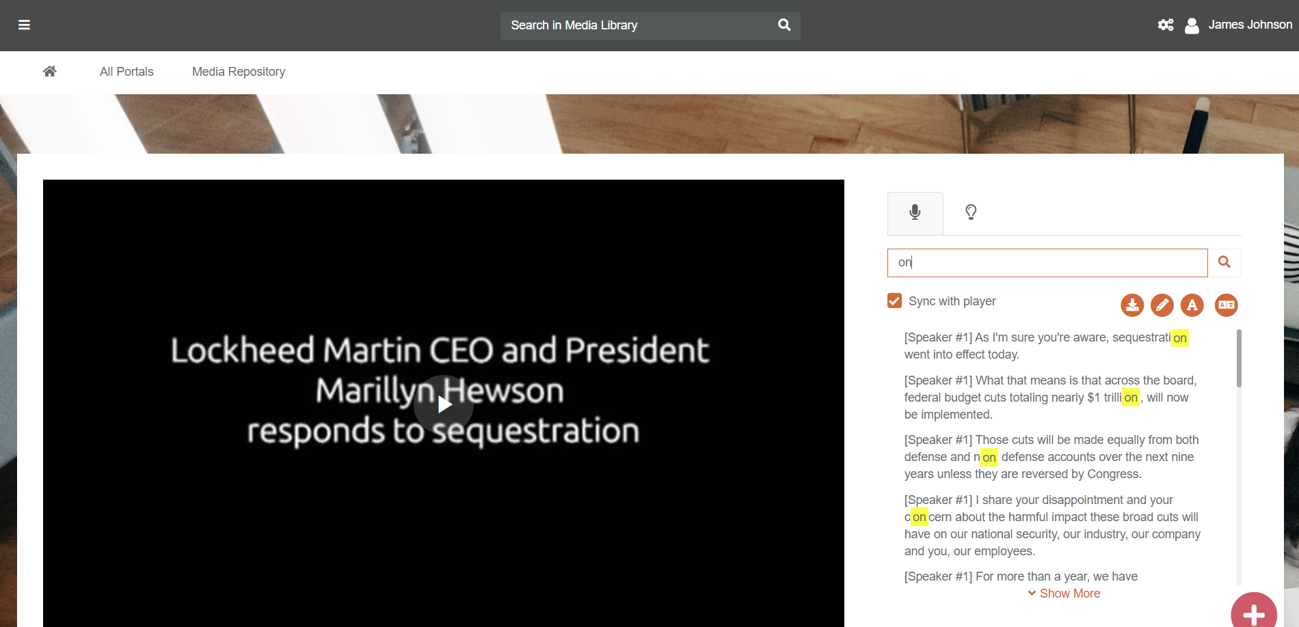The width and height of the screenshot is (1299, 627).
Task: Go to home via house icon
Action: [49, 72]
